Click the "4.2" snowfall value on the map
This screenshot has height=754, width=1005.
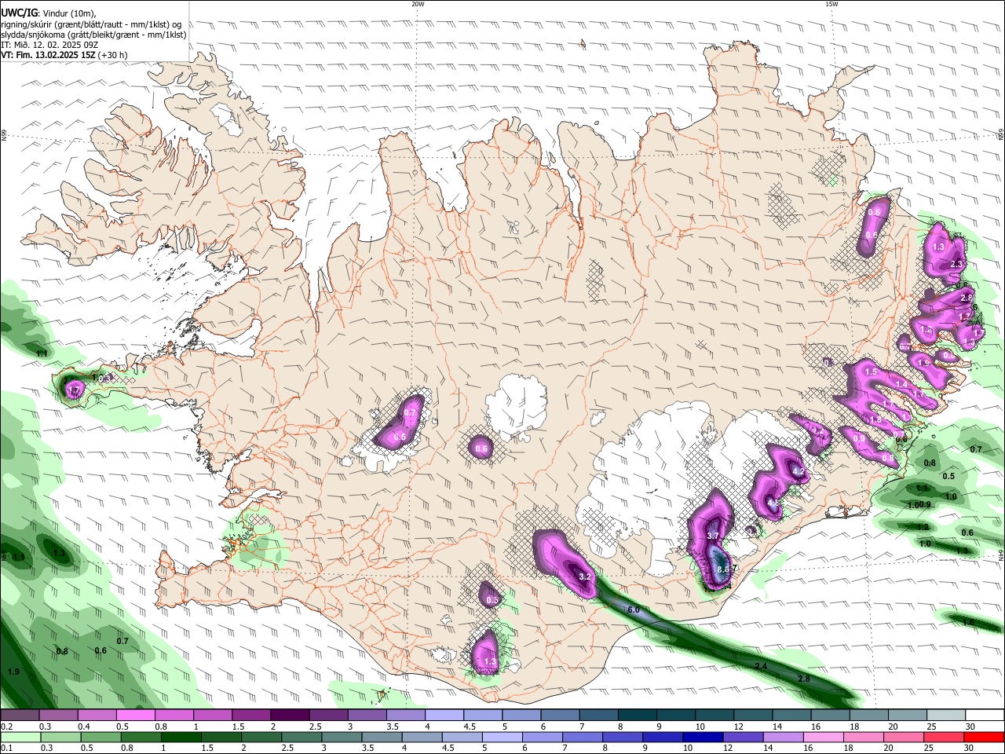(799, 472)
